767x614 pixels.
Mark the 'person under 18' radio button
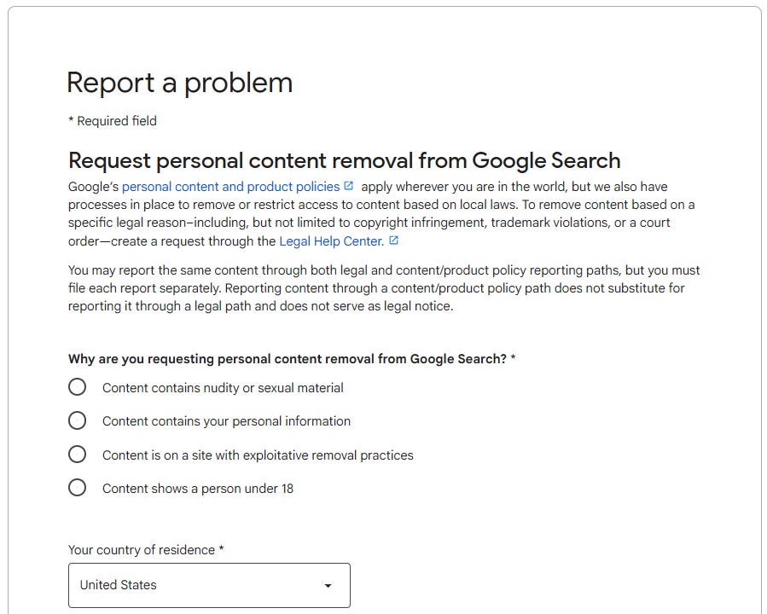click(x=78, y=488)
